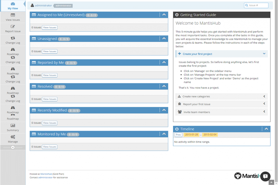
Task: Collapse the Unassigned panel
Action: [x=164, y=38]
